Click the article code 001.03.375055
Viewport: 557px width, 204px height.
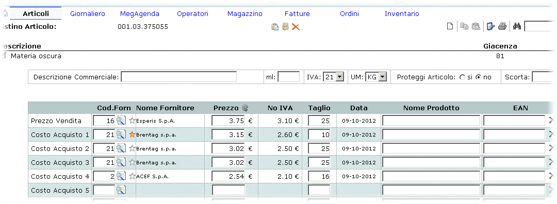tap(143, 27)
